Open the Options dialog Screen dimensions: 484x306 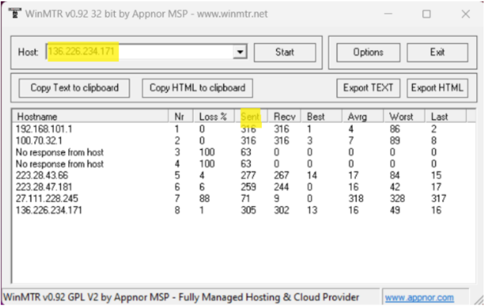coord(368,52)
